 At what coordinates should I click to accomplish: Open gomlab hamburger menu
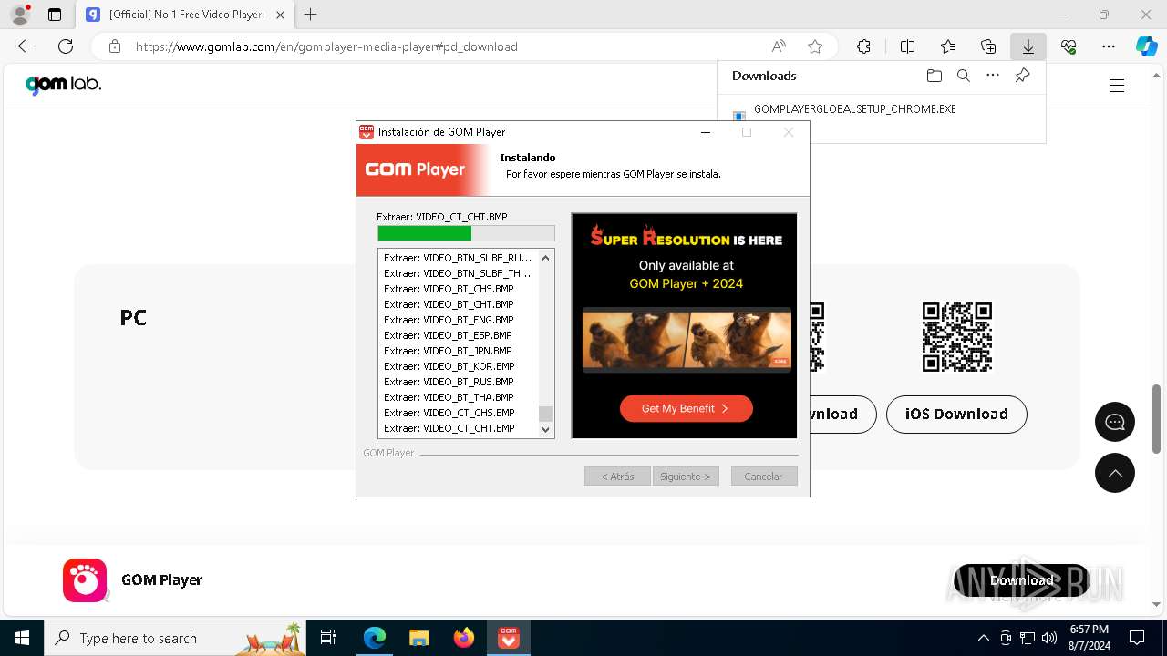pyautogui.click(x=1117, y=86)
